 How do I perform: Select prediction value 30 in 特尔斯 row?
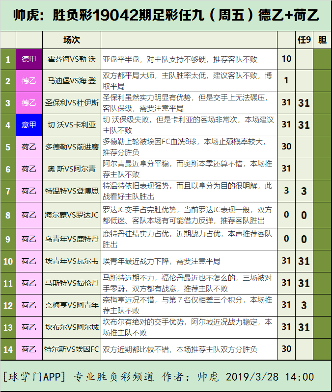click(x=286, y=349)
